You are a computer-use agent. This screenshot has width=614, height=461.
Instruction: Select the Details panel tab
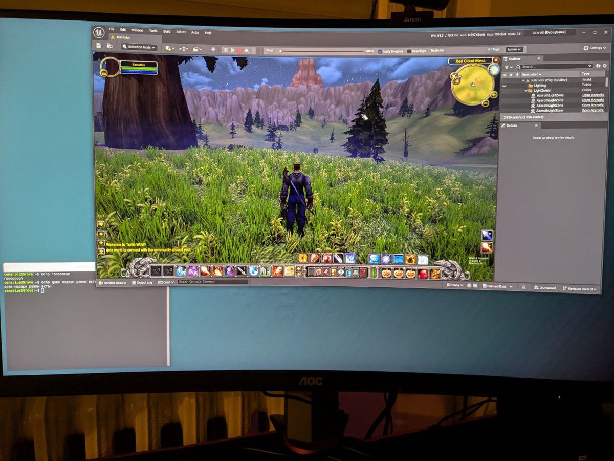(520, 125)
